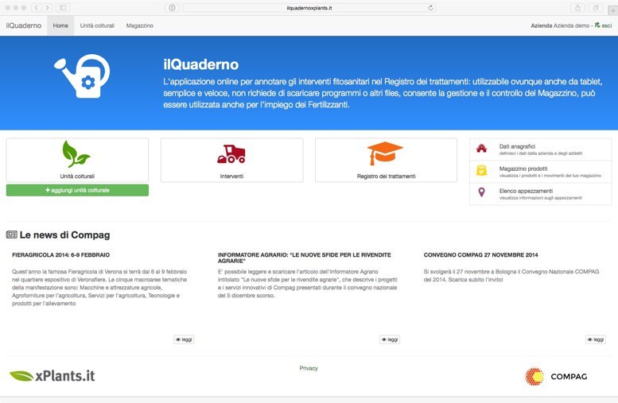Go forward with the browser forward arrow
This screenshot has width=618, height=403.
[x=47, y=7]
